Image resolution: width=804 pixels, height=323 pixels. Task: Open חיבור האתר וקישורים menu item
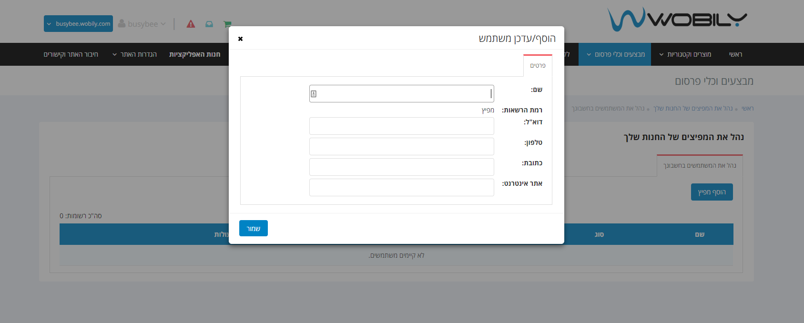click(x=71, y=54)
